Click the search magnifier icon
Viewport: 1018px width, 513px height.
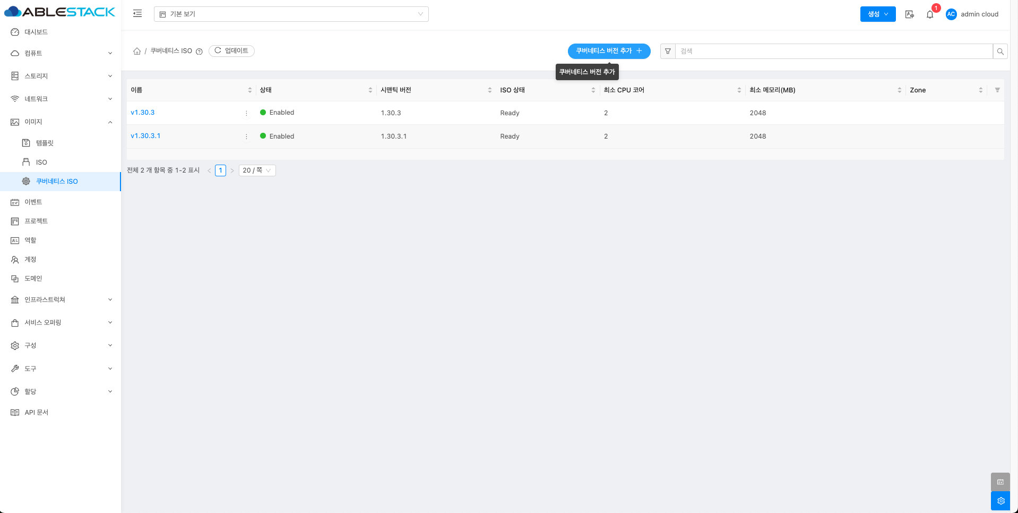tap(1000, 52)
